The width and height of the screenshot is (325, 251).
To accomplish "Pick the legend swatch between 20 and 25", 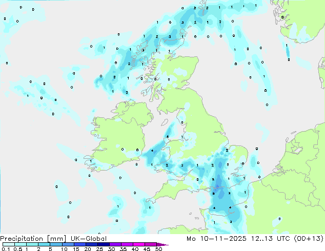I will click(x=92, y=244).
